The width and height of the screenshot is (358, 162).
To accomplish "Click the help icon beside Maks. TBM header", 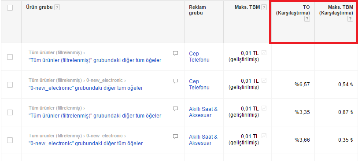I will (x=264, y=7).
